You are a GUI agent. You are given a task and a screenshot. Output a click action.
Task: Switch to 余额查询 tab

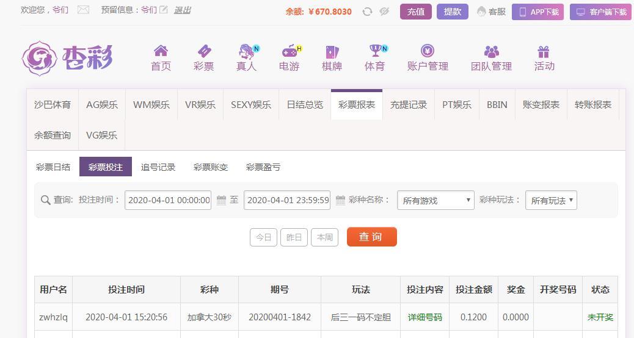[53, 135]
